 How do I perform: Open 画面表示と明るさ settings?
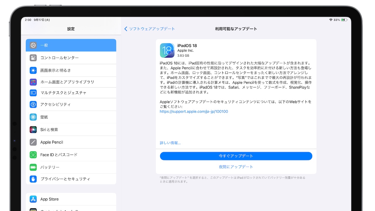71,70
